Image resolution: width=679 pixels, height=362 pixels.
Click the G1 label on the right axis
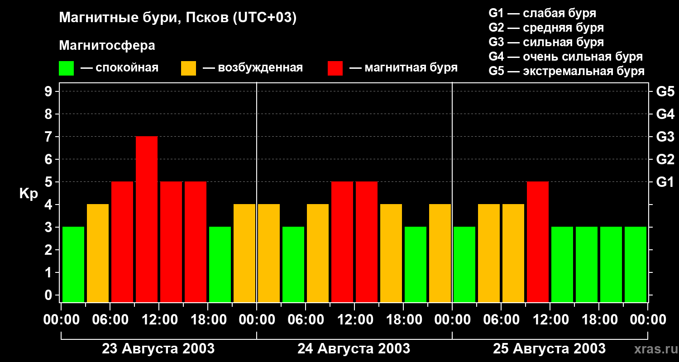(665, 182)
